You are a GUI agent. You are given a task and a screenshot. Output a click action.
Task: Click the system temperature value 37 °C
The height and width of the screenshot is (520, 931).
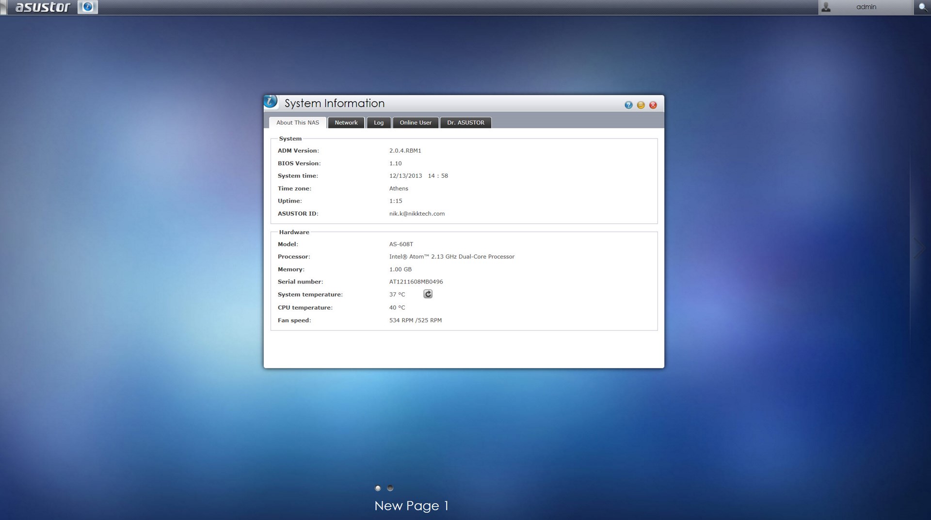pos(397,295)
